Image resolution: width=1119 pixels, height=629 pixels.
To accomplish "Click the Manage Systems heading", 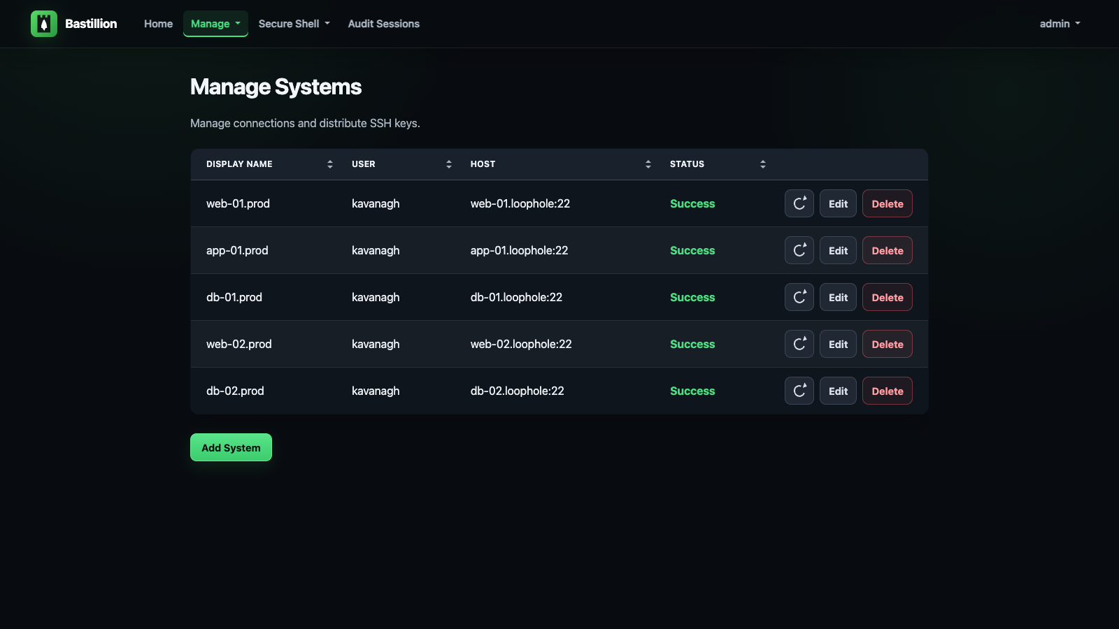I will pos(276,87).
